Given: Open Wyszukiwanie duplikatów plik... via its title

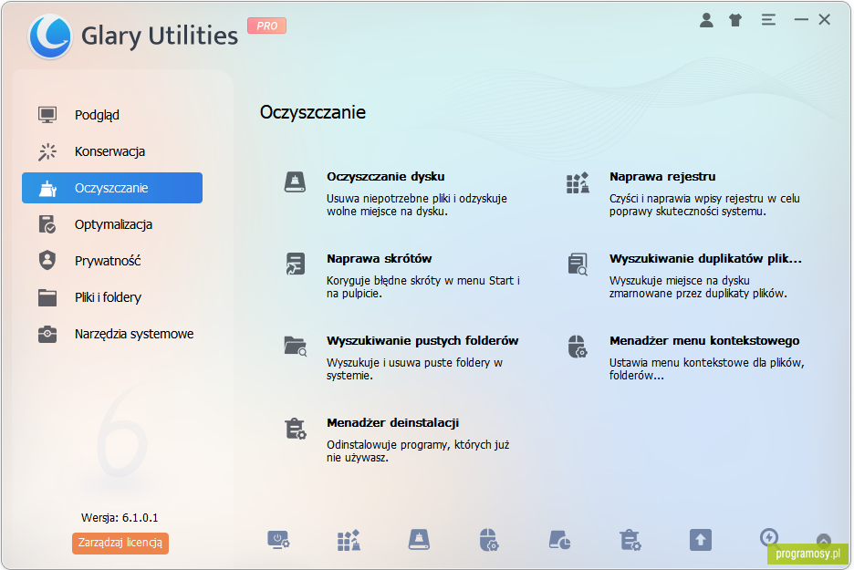Looking at the screenshot, I should 705,259.
